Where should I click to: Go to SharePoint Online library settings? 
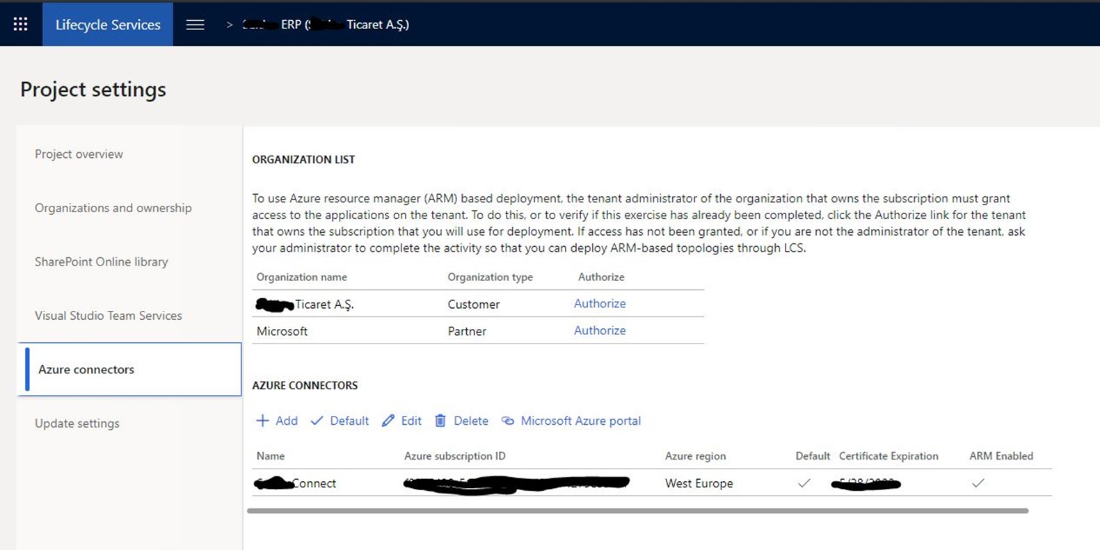click(x=101, y=261)
